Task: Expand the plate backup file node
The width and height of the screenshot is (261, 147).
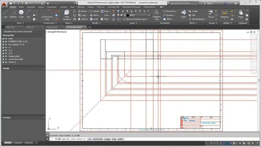Action: point(3,39)
